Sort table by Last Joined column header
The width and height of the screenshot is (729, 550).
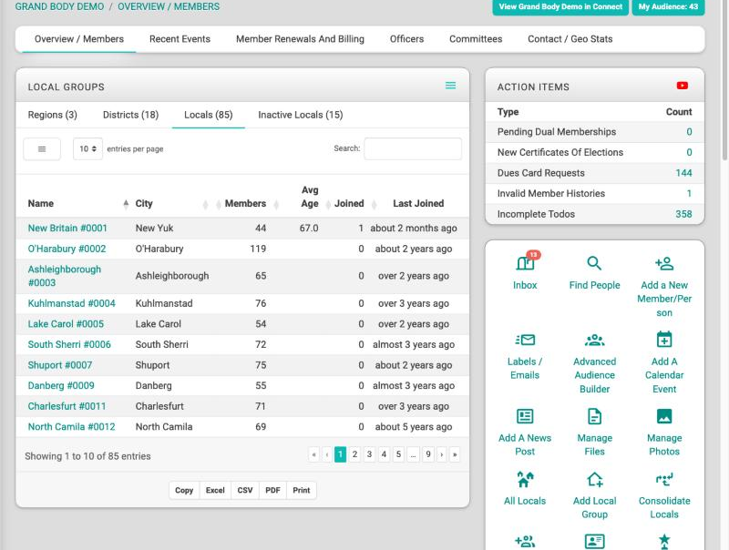point(418,203)
